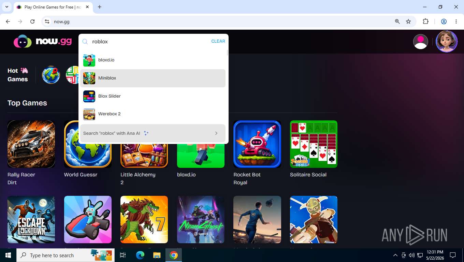This screenshot has width=464, height=262.
Task: Open the bunny kart racing game thumbnail
Action: point(88,219)
